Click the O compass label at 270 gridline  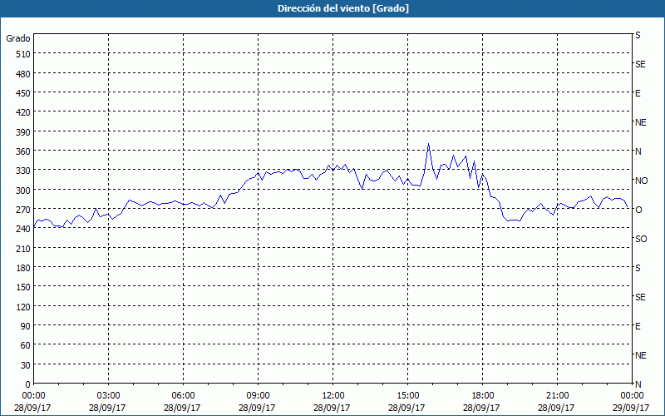click(638, 210)
